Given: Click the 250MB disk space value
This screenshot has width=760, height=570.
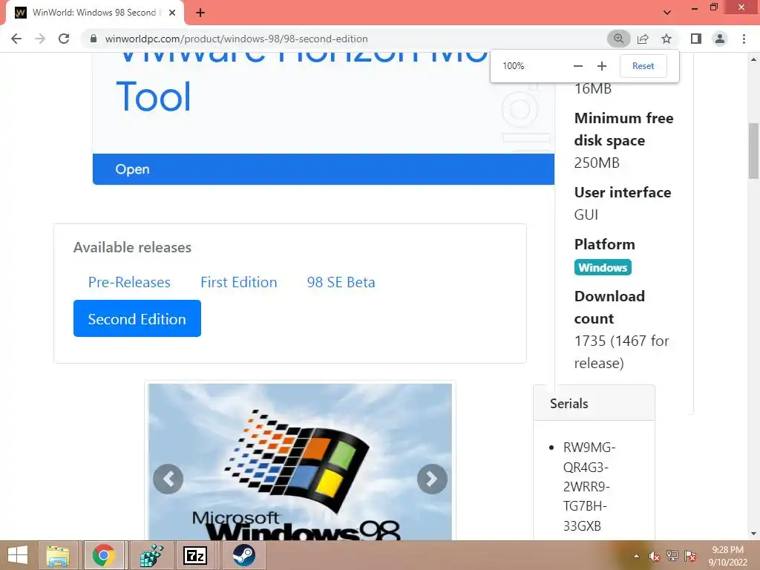Looking at the screenshot, I should pyautogui.click(x=597, y=163).
